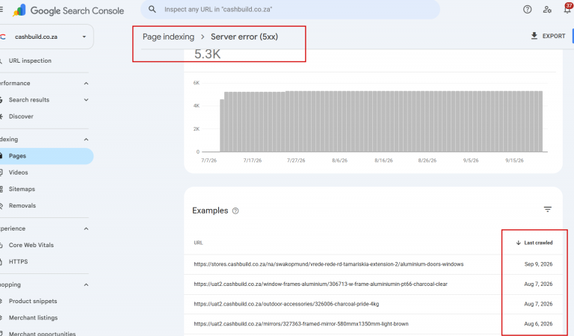The width and height of the screenshot is (574, 336).
Task: Open the HTTPS report
Action: click(x=18, y=261)
